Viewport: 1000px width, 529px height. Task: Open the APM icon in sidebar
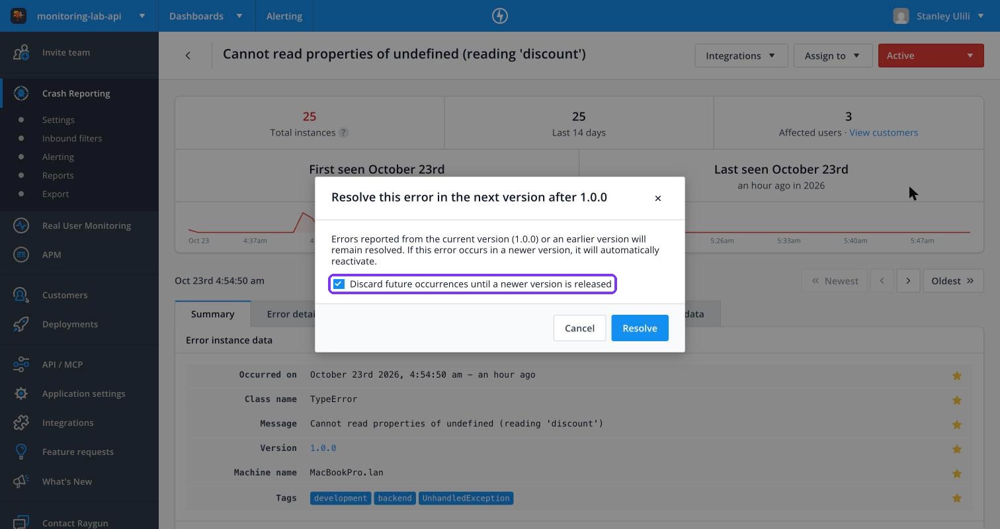coord(21,255)
